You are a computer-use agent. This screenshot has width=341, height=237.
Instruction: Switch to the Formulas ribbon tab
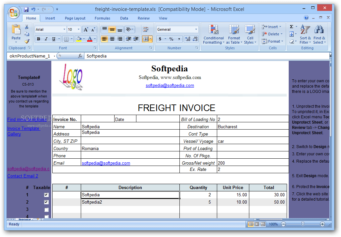[102, 18]
